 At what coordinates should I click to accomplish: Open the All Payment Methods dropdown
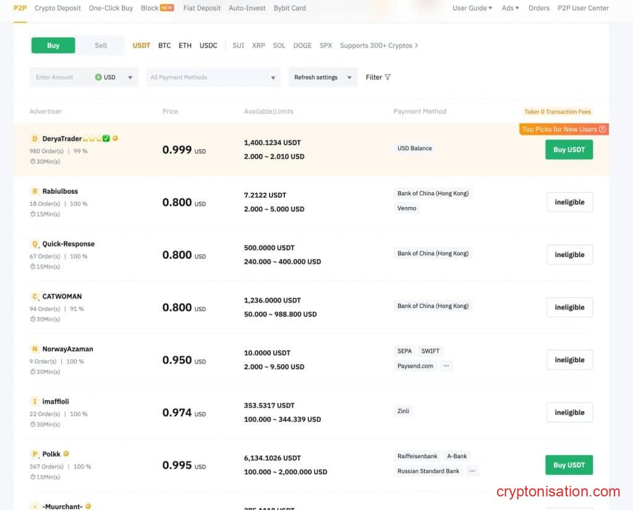(213, 77)
